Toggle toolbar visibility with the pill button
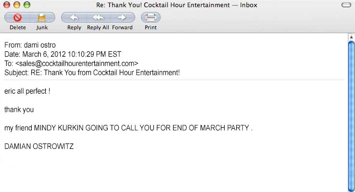 (346, 5)
